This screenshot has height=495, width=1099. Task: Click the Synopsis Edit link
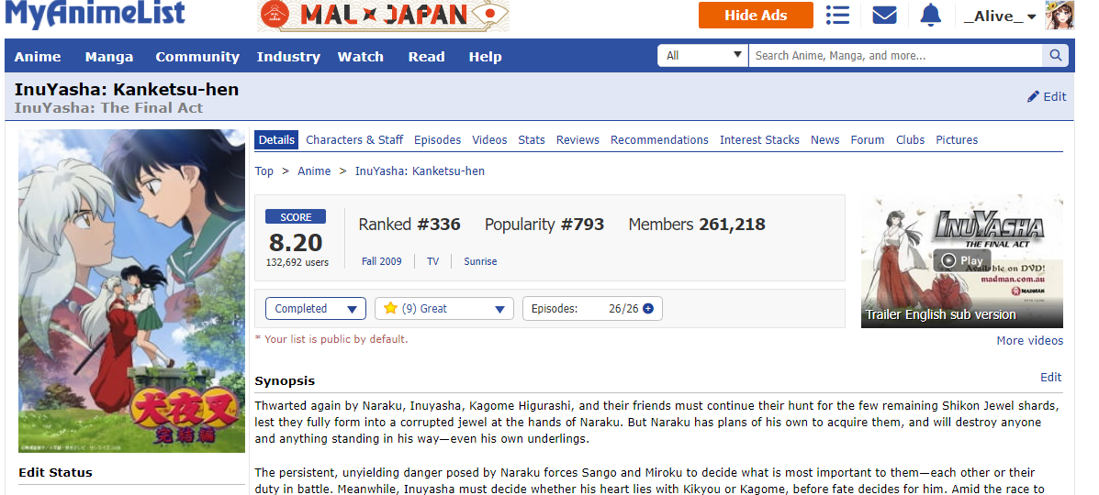[x=1050, y=377]
